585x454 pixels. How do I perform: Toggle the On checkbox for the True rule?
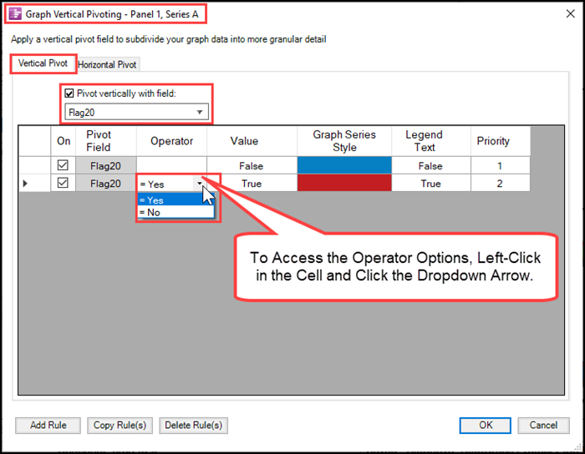63,183
